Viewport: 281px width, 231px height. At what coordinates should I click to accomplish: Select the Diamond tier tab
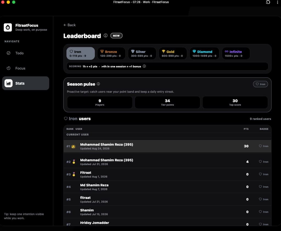pos(204,53)
